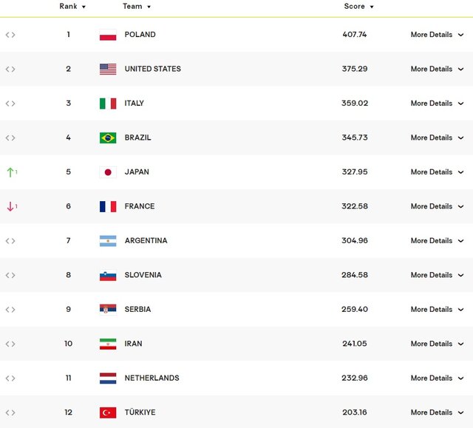This screenshot has width=473, height=428.
Task: Click Japan's green up-arrow rank change
Action: point(12,172)
